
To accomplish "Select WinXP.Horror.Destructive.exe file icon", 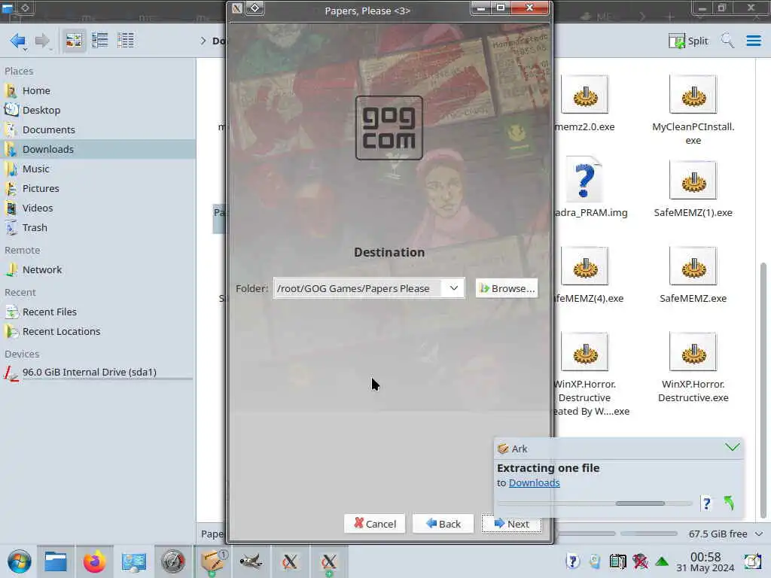I will tap(693, 351).
